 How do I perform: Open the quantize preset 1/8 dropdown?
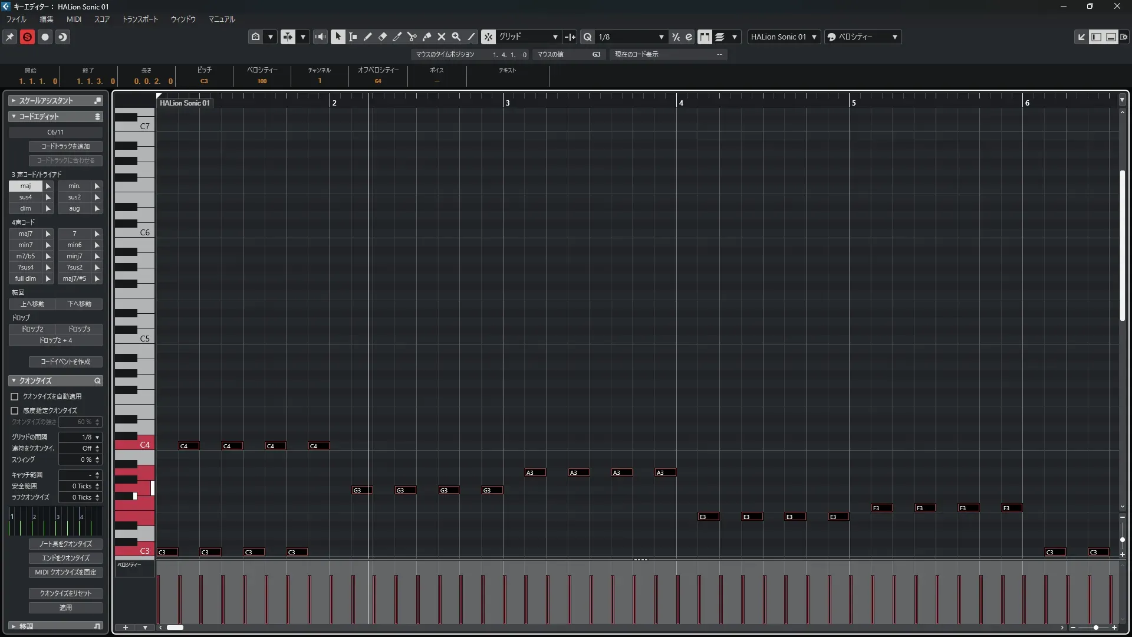coord(630,37)
